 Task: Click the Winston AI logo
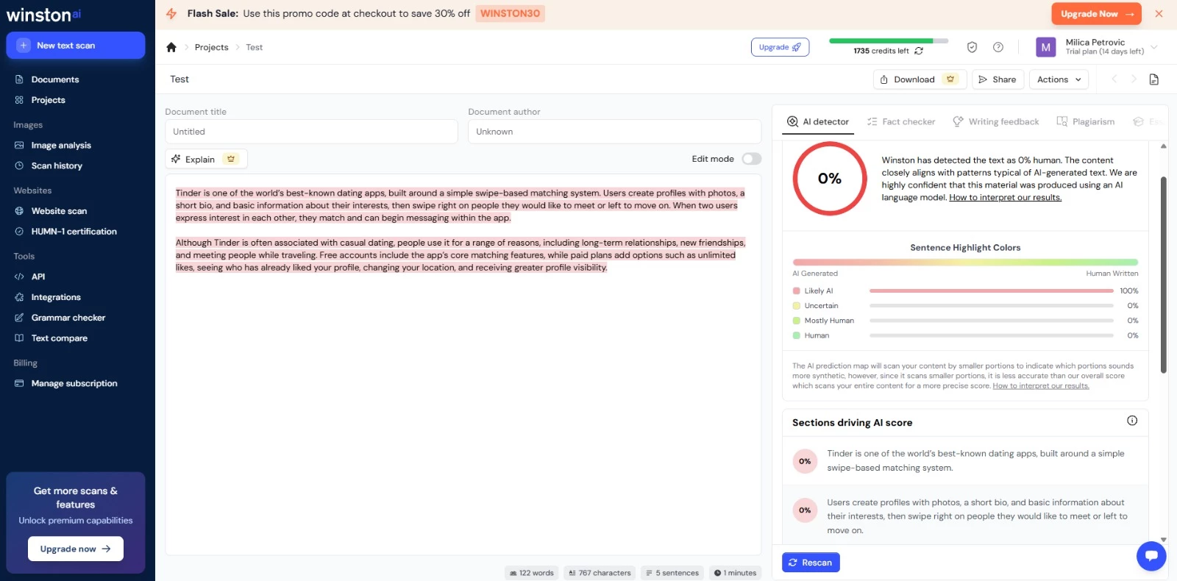click(x=44, y=15)
